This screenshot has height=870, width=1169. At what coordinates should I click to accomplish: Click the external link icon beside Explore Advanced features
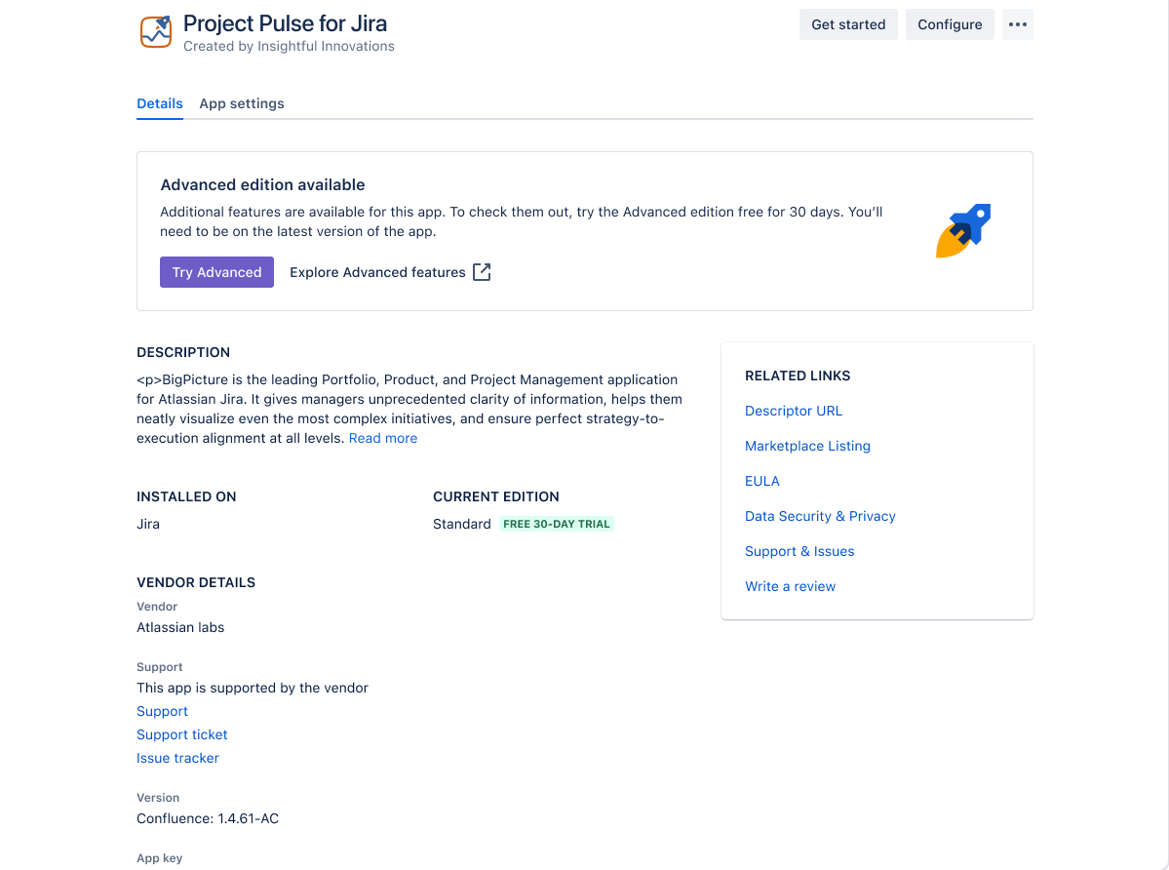click(482, 272)
